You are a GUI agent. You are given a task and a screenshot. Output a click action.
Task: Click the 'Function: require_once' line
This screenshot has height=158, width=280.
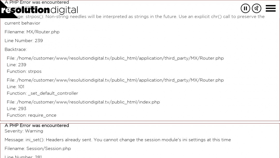(32, 115)
